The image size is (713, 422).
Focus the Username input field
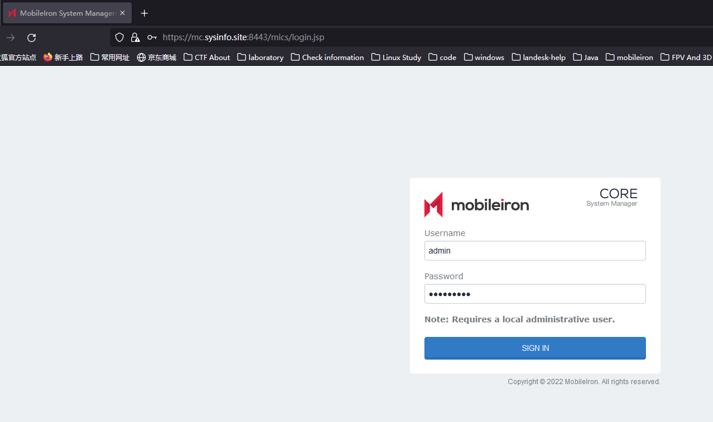tap(535, 251)
